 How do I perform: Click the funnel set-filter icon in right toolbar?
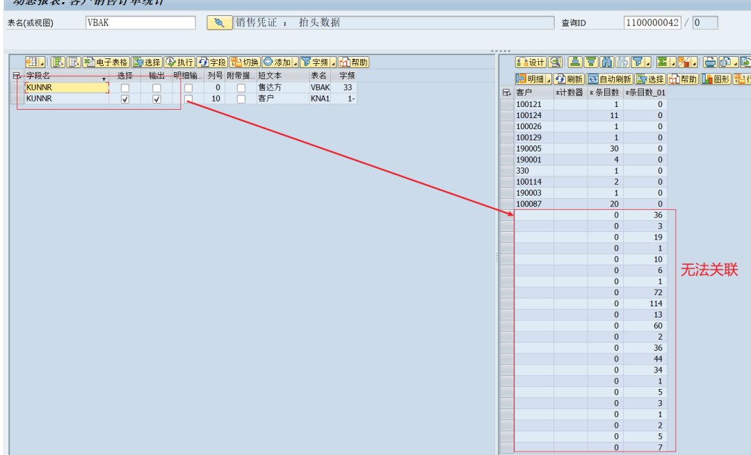(638, 63)
